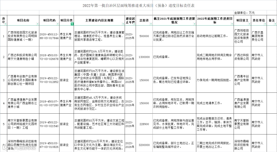Open the 项目代码 column filter dropdown
The image size is (277, 152).
[x=58, y=24]
